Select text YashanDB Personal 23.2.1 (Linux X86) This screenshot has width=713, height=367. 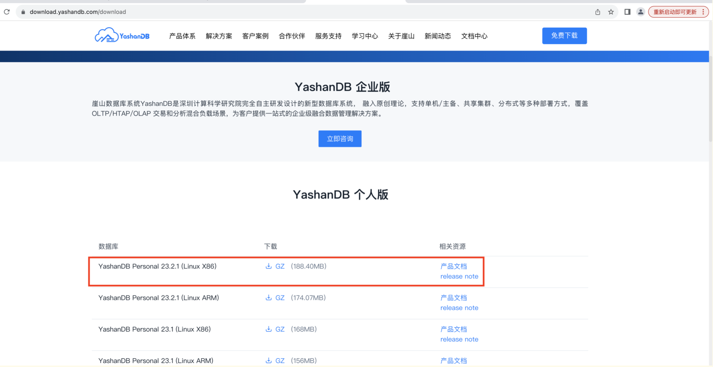157,266
